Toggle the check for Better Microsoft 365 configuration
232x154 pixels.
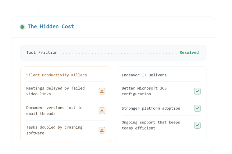197,91
